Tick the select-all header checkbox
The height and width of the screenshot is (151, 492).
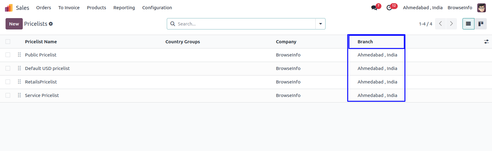click(x=8, y=41)
